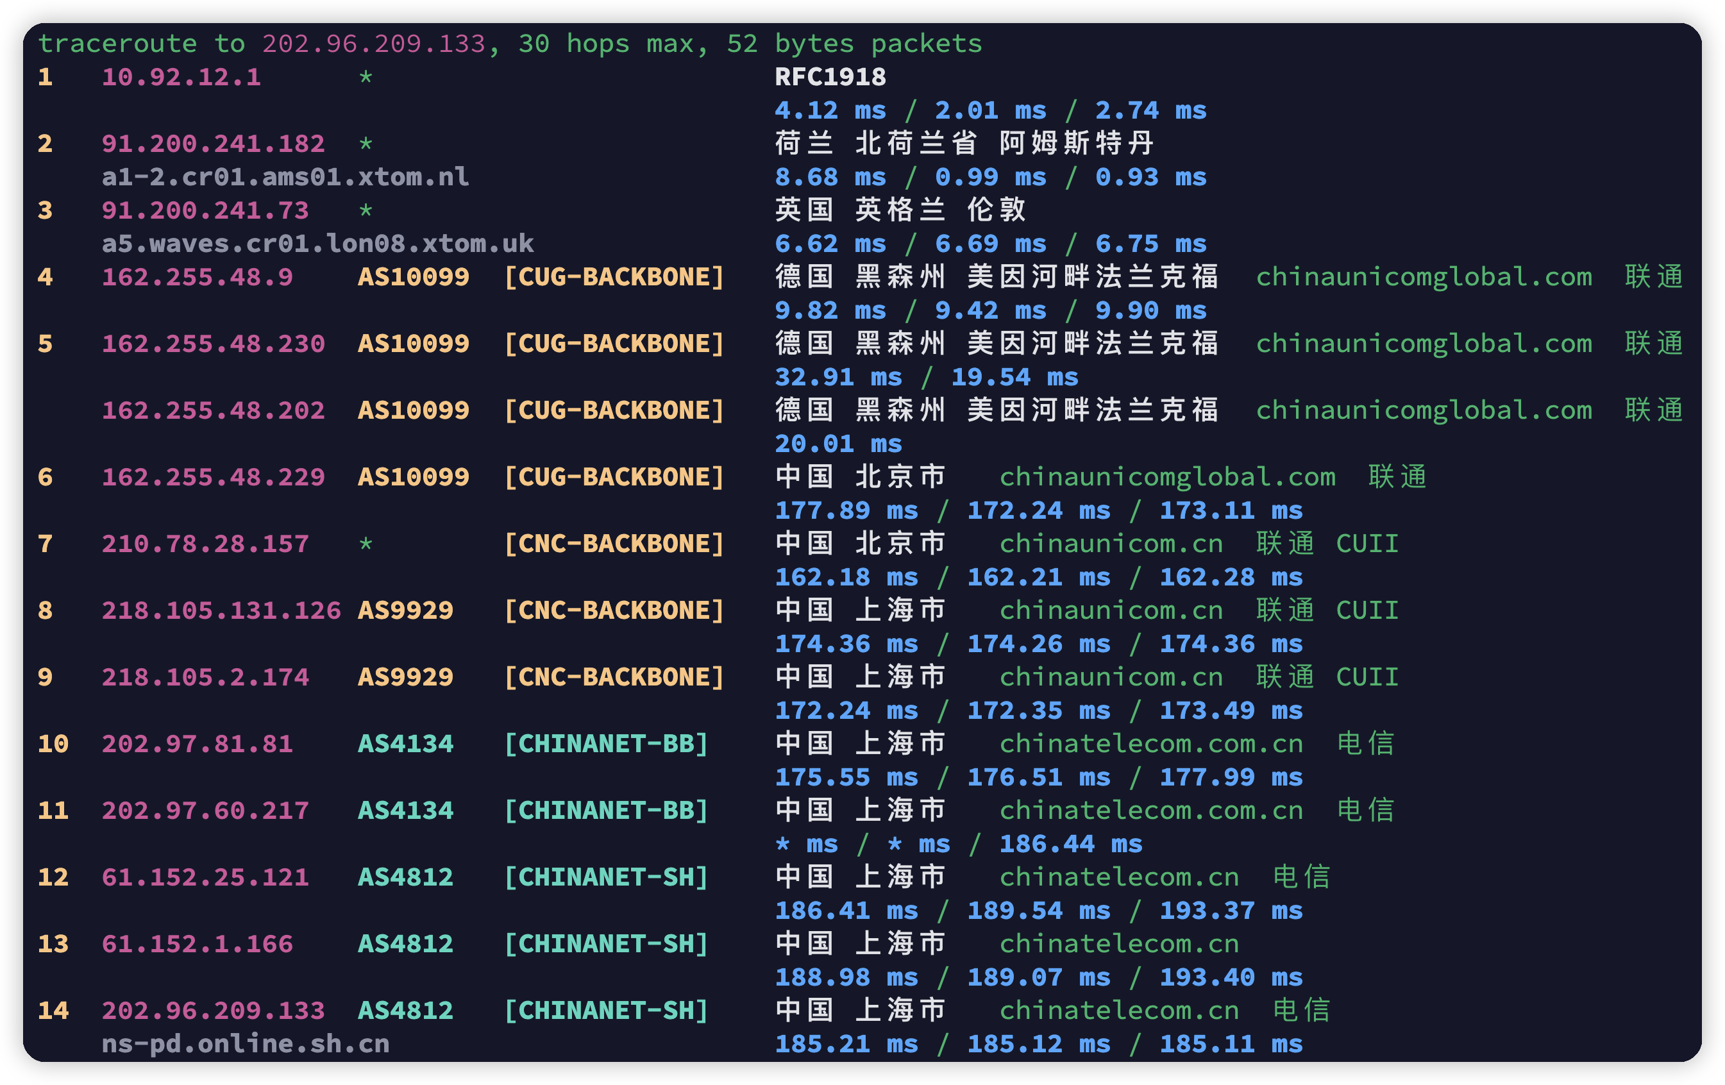Screen dimensions: 1725x1085
Task: Select hop 2 IP 91.200.241.182
Action: tap(214, 144)
